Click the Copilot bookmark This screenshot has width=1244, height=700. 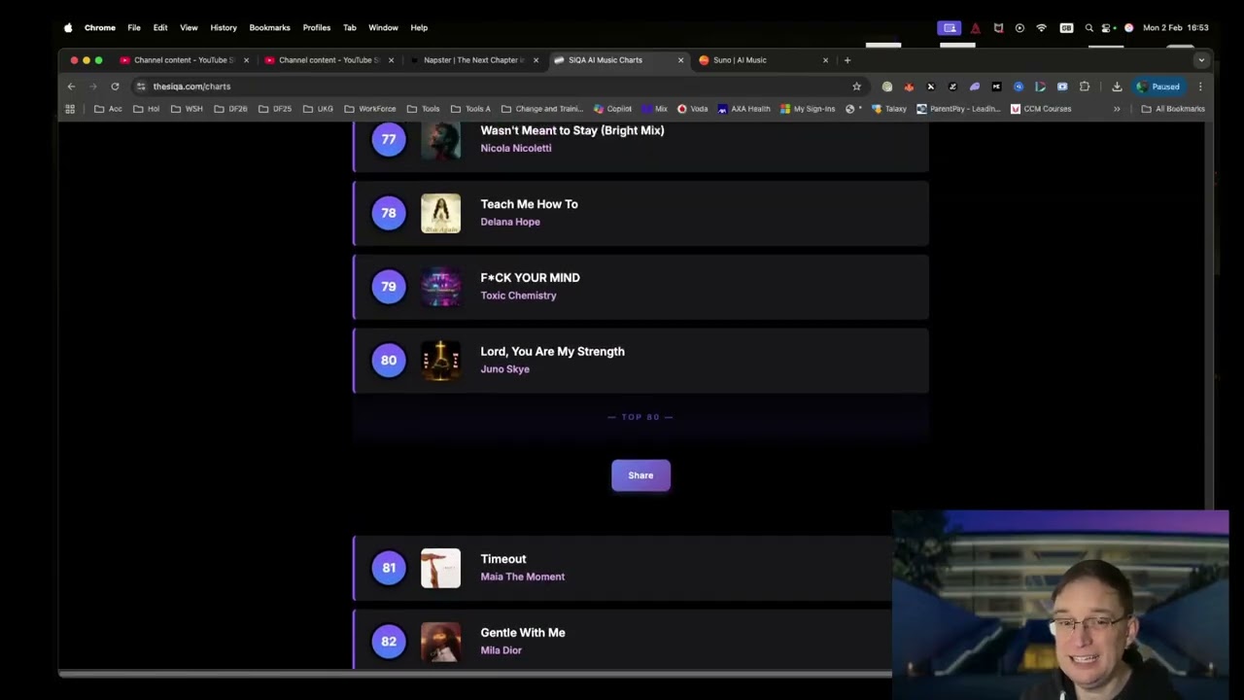[x=612, y=109]
